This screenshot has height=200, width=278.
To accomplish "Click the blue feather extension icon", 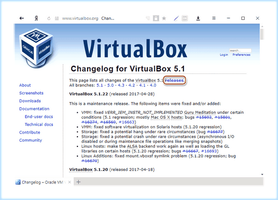I will click(x=176, y=18).
